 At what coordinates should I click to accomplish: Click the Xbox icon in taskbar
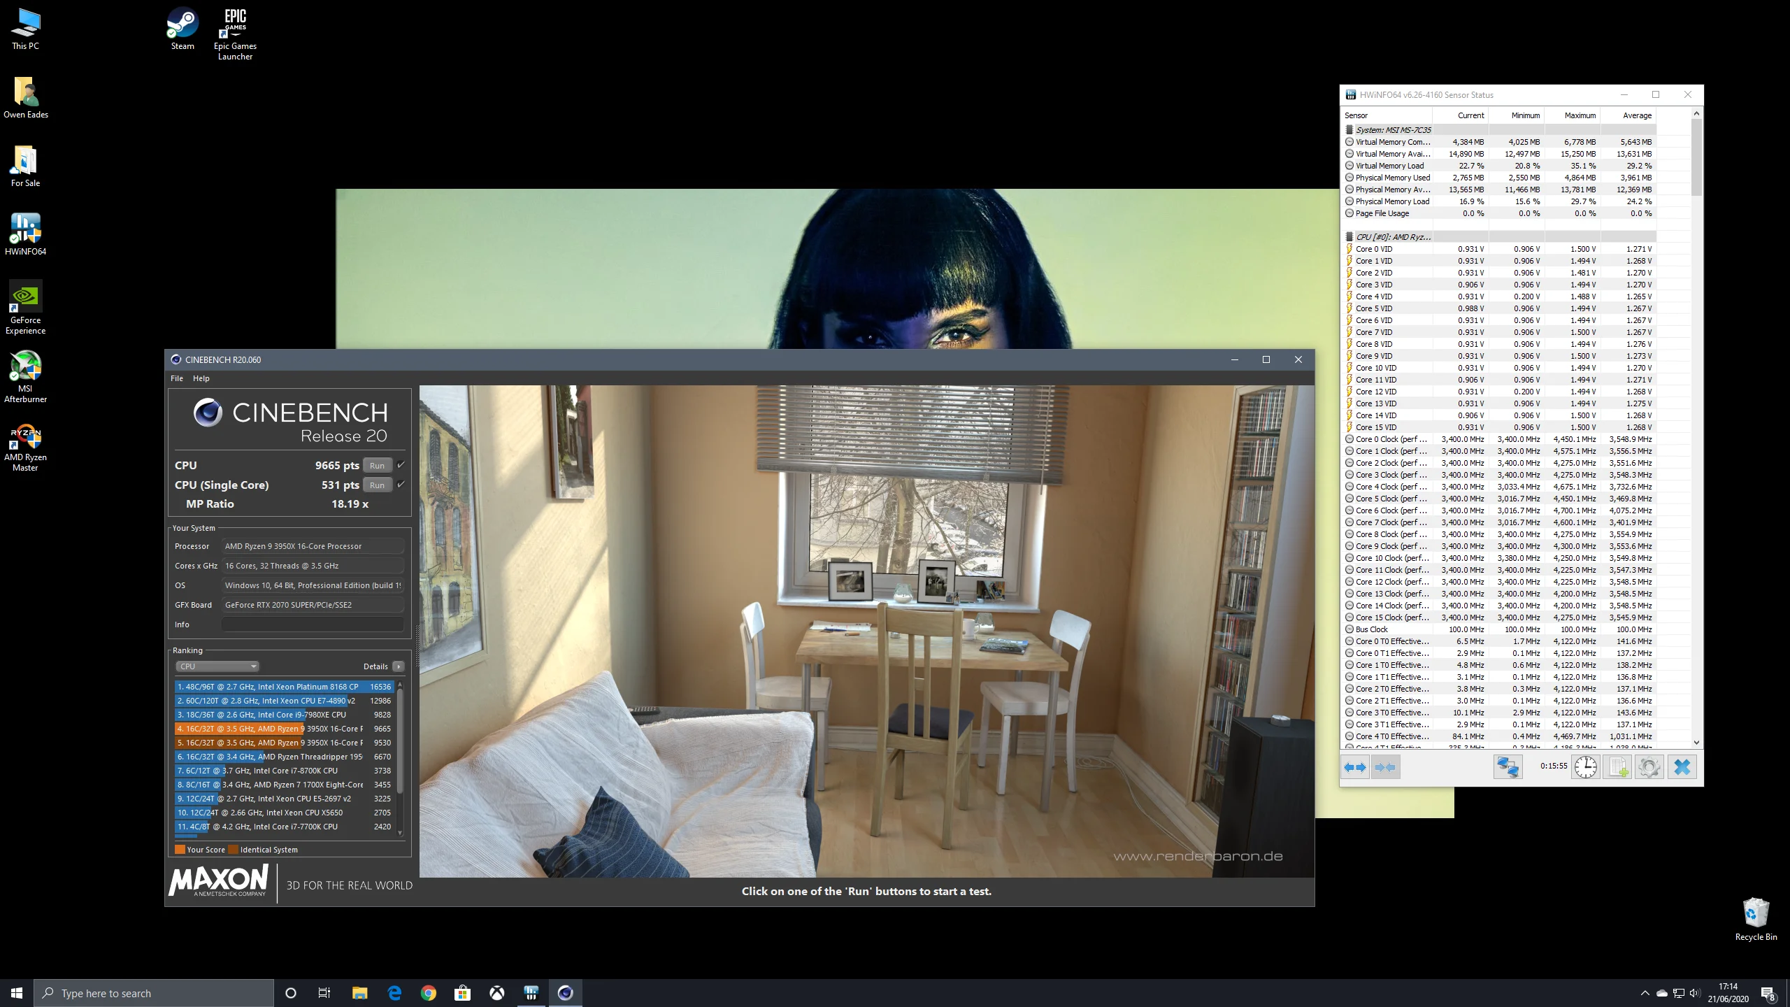coord(497,993)
